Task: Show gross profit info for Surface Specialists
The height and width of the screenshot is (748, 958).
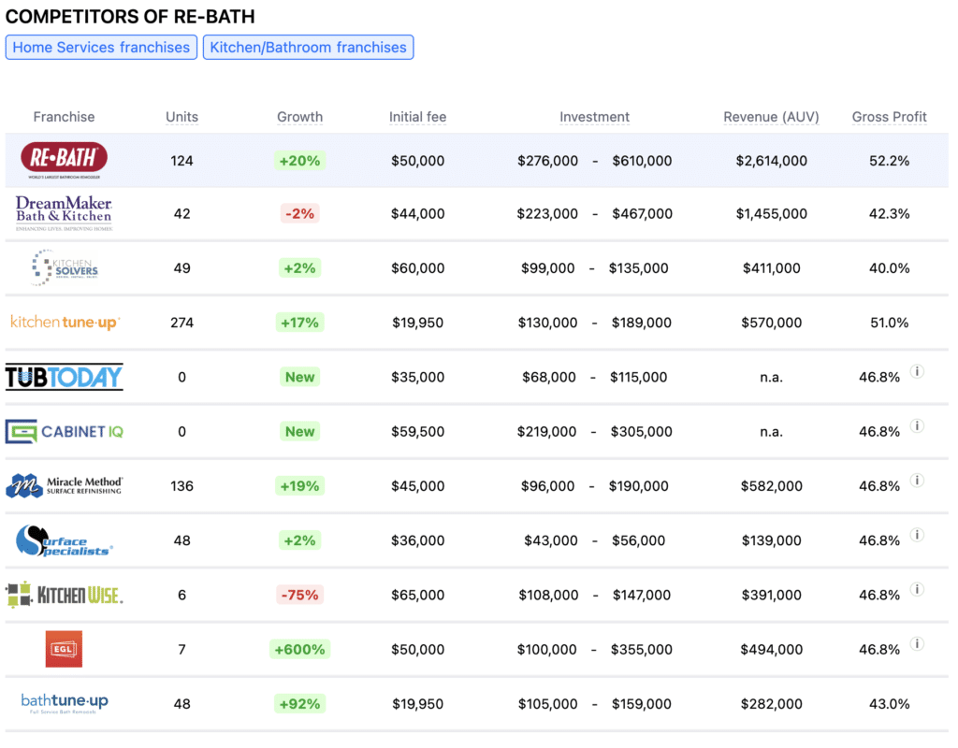Action: [x=917, y=535]
